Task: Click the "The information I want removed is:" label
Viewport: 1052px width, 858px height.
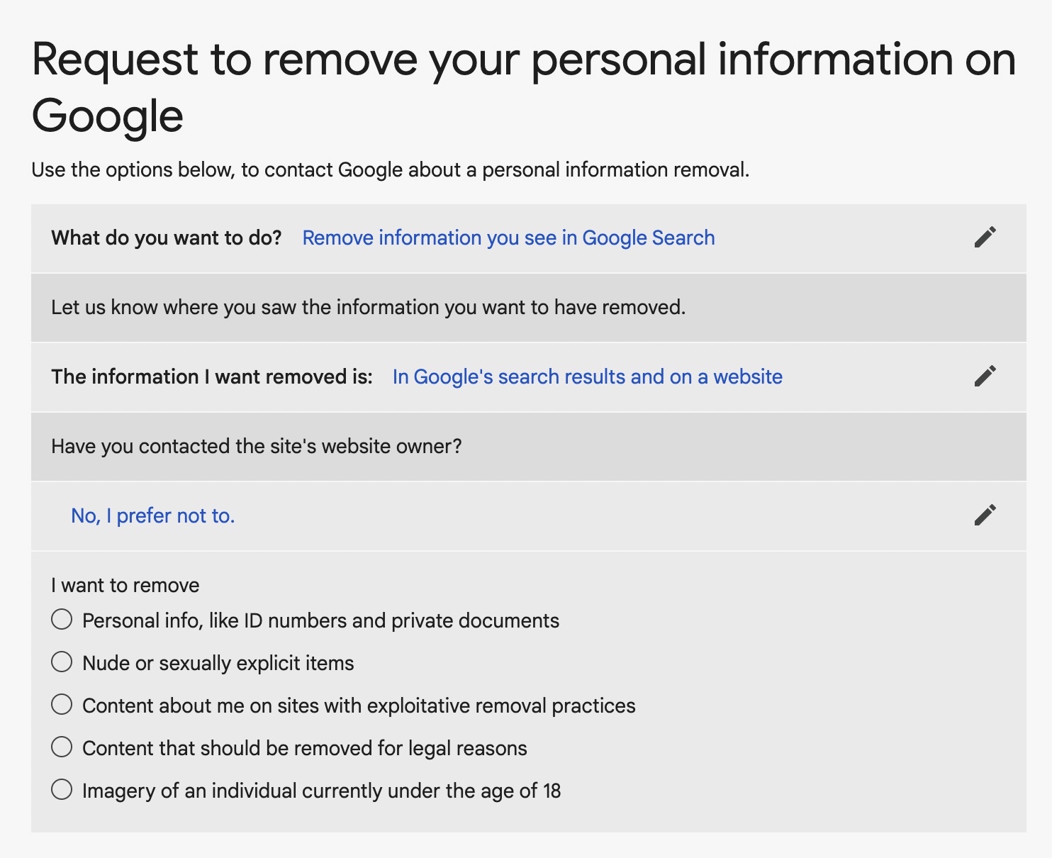Action: tap(211, 377)
